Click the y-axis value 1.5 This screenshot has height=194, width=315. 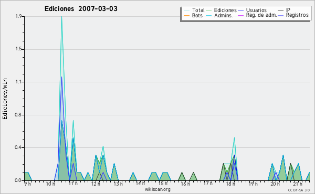[18, 49]
